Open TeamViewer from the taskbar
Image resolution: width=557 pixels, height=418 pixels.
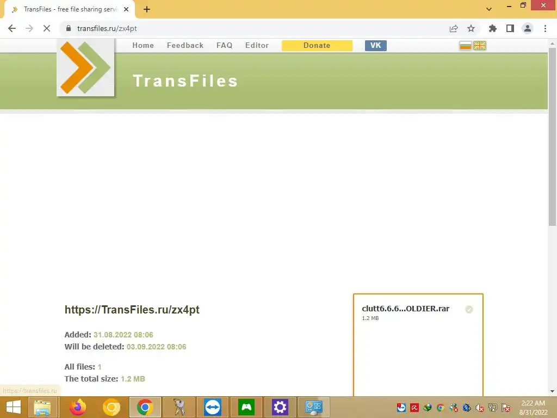[x=213, y=407]
